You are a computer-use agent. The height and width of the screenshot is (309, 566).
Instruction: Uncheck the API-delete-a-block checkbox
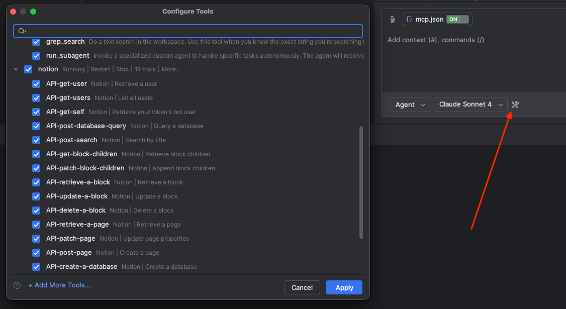[36, 211]
